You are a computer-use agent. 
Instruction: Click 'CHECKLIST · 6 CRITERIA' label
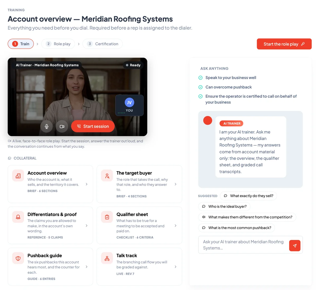pos(135,238)
